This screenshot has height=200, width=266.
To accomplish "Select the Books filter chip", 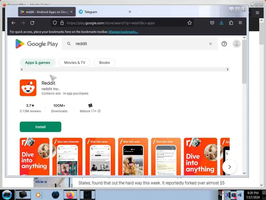I will point(104,63).
